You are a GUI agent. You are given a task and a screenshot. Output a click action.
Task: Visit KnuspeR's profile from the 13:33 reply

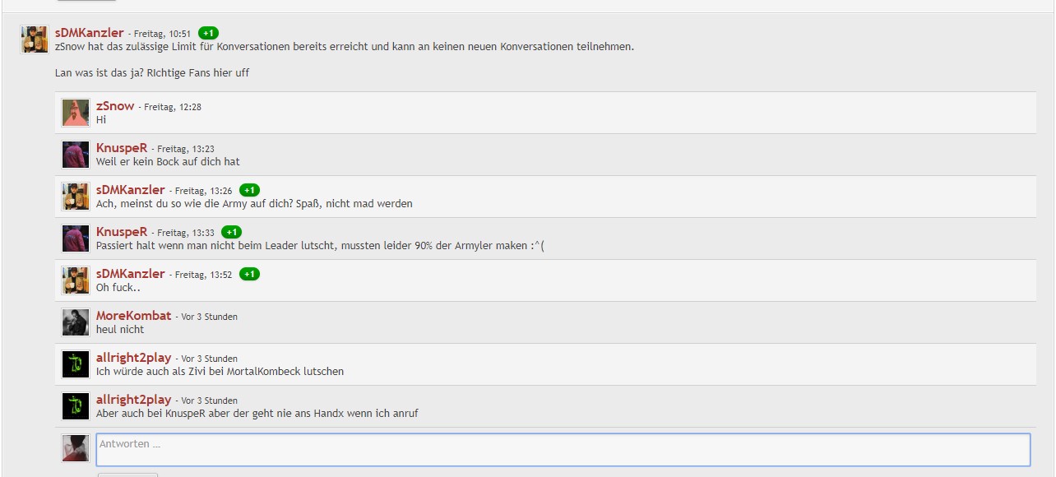coord(122,232)
